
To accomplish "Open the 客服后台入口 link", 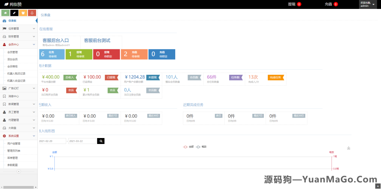I will (x=56, y=41).
